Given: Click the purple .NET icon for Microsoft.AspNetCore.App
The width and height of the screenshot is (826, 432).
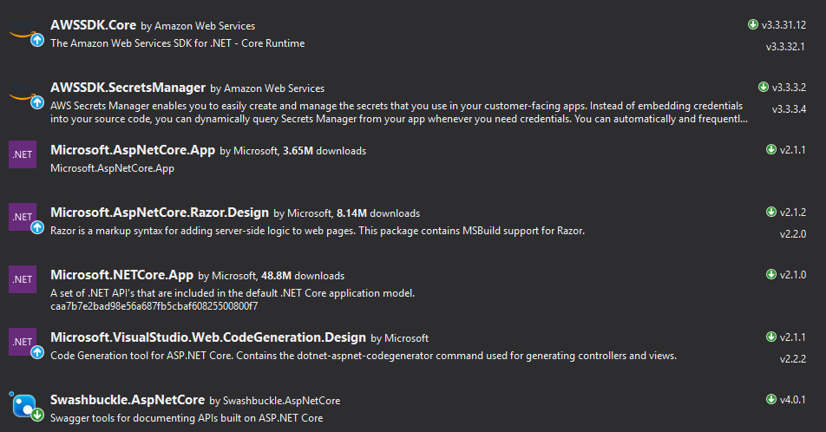Looking at the screenshot, I should 23,154.
